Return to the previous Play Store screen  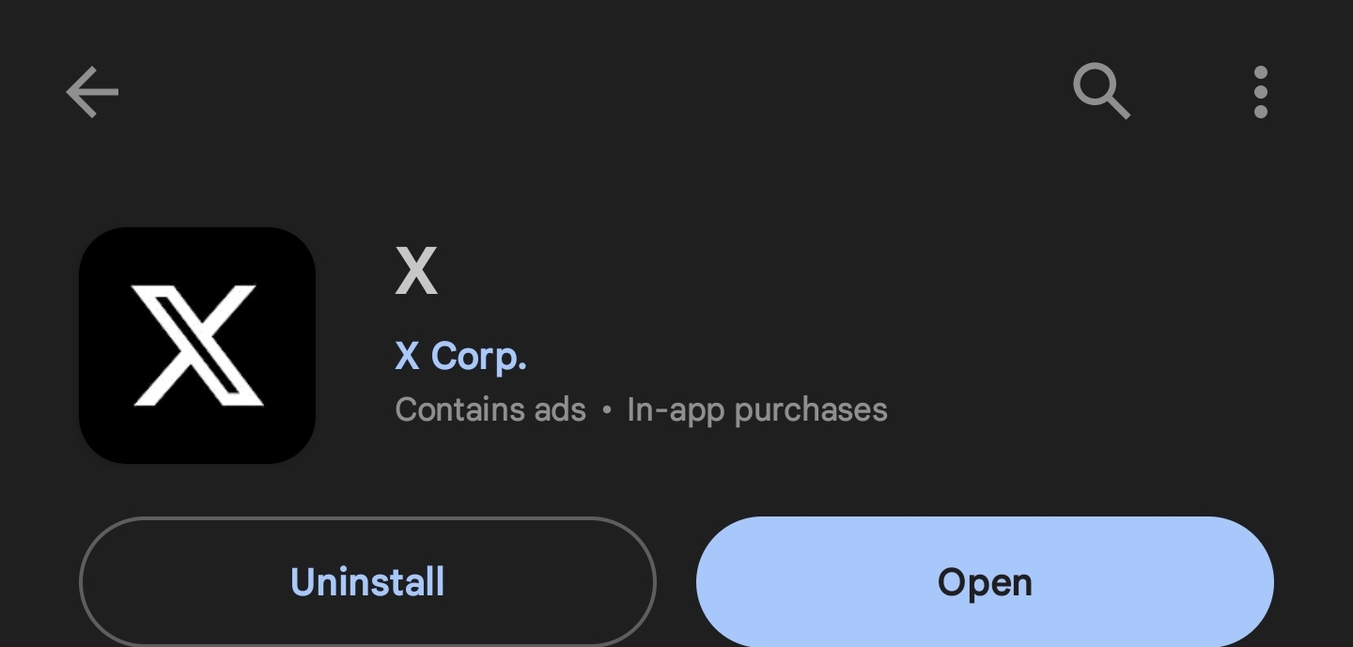(x=92, y=92)
